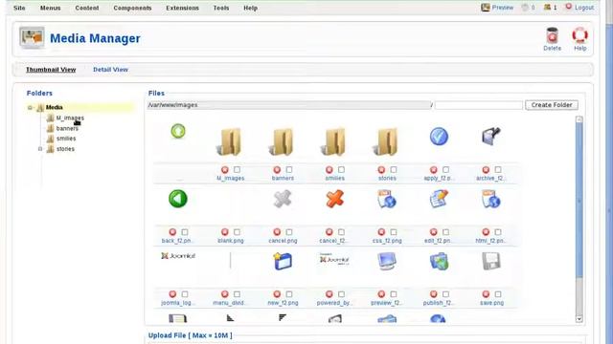613x344 pixels.
Task: Click the scrollbar down arrow
Action: tap(579, 318)
